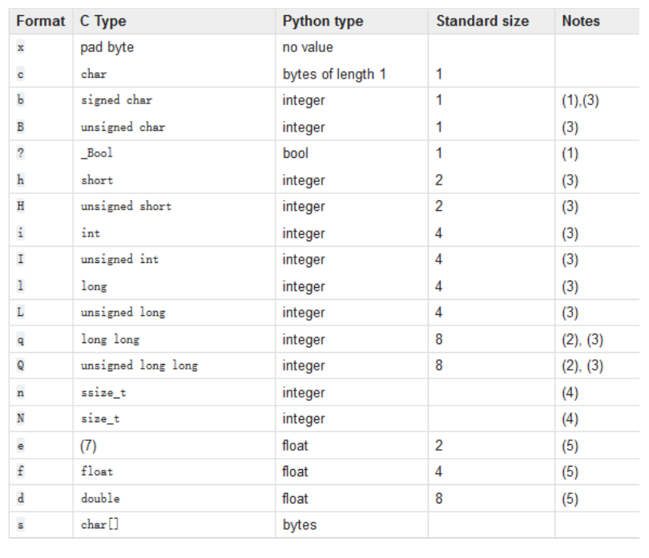Click the 'Q' format code
This screenshot has height=558, width=649.
click(x=20, y=366)
